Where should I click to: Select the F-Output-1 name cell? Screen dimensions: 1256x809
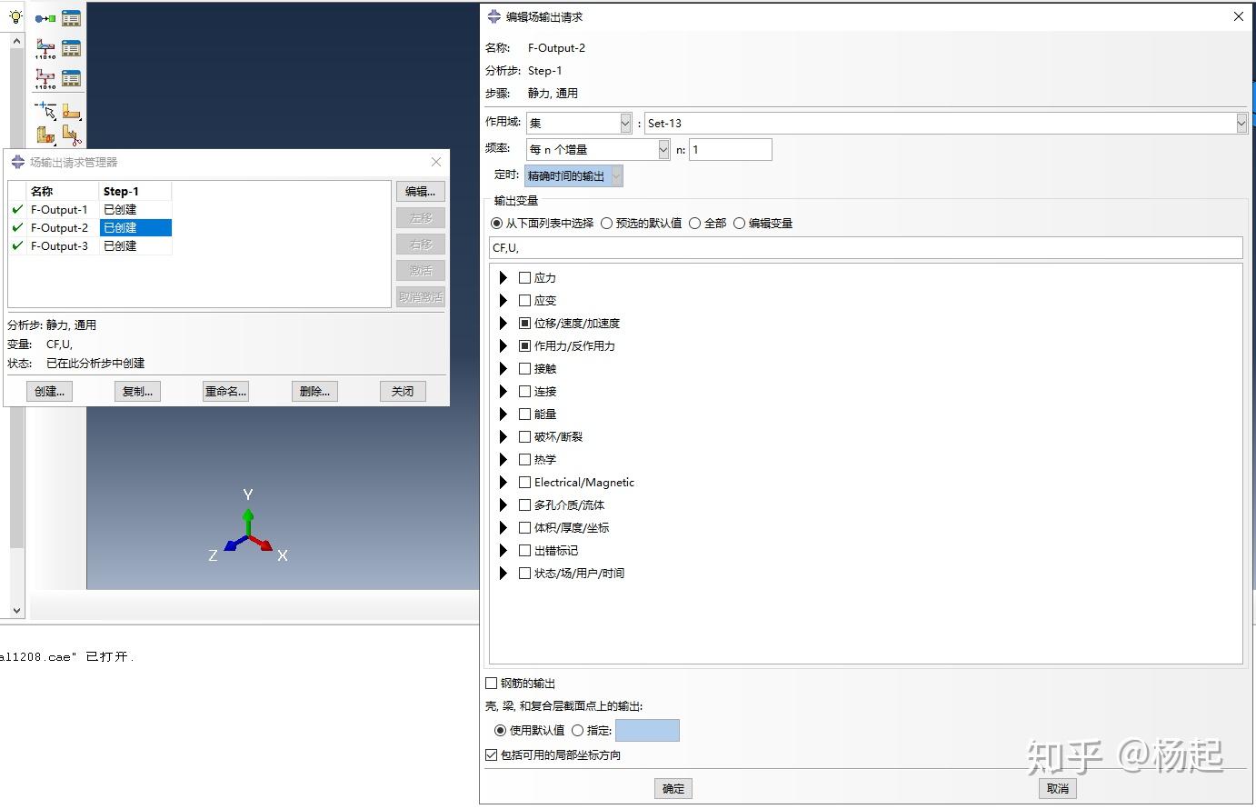pyautogui.click(x=62, y=209)
